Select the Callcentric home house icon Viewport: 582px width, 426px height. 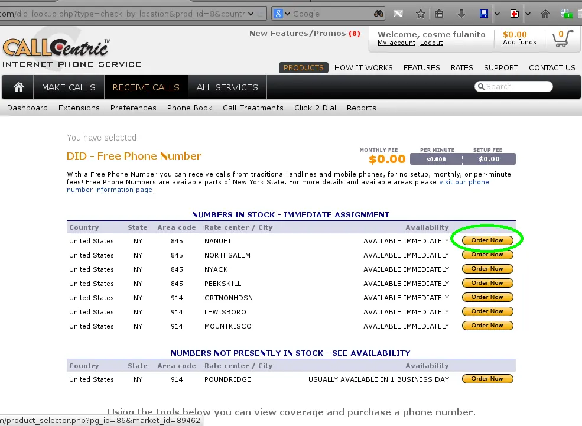pos(17,86)
